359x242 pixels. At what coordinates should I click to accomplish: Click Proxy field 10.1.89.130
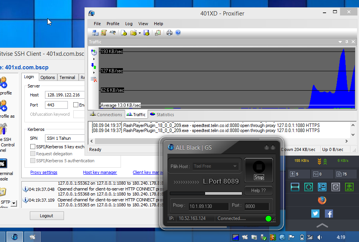(x=208, y=206)
